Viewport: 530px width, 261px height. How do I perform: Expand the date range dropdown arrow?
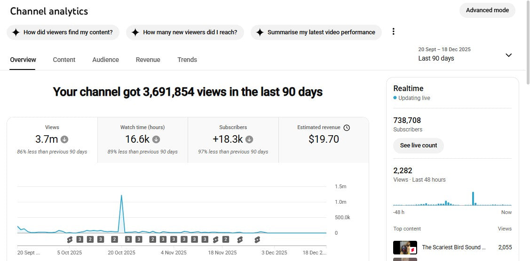pos(508,55)
